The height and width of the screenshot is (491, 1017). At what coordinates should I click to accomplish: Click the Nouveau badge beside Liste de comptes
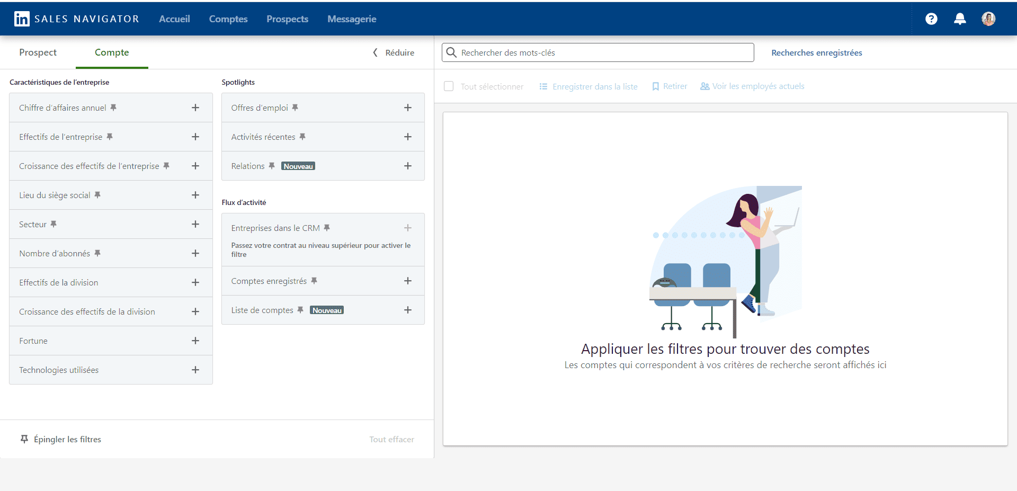(327, 310)
